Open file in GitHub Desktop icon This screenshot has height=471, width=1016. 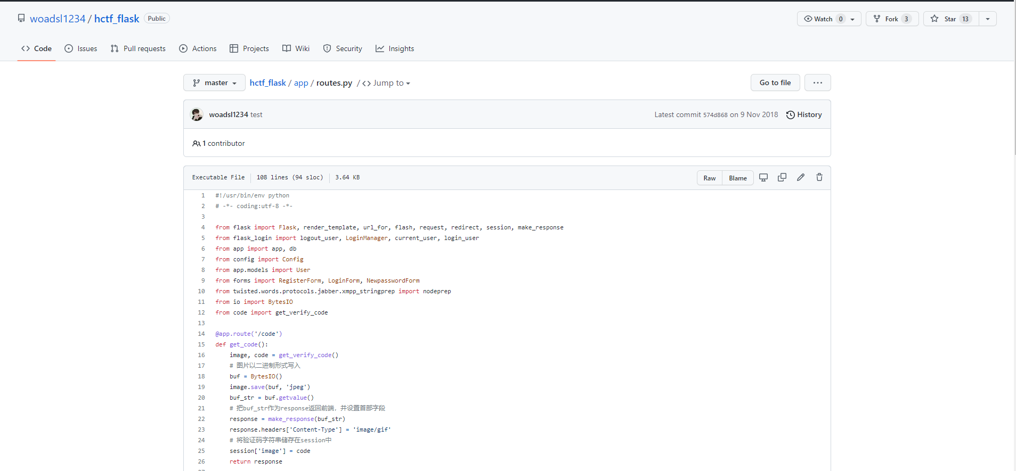pyautogui.click(x=763, y=177)
